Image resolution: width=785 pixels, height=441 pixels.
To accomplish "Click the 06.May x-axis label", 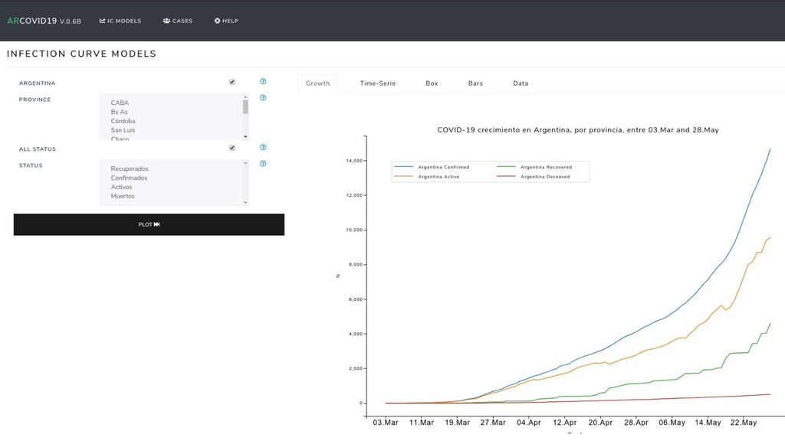I will pyautogui.click(x=672, y=423).
